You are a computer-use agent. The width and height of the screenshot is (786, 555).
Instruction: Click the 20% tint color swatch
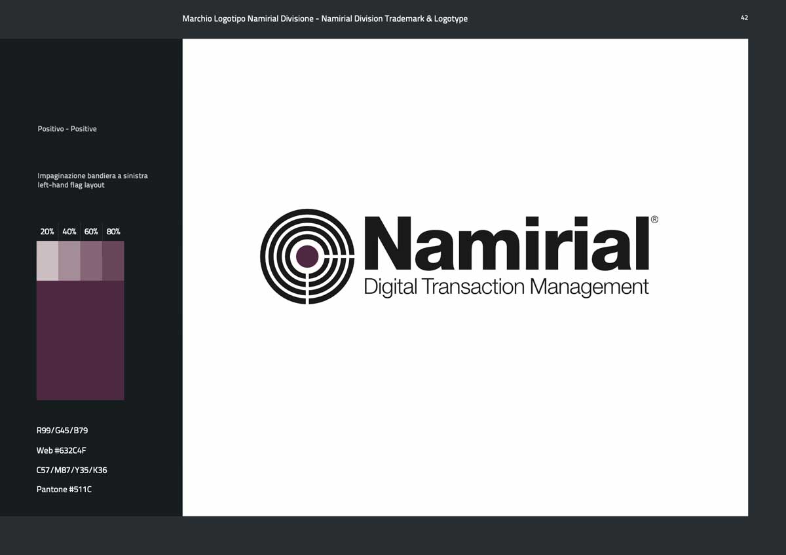click(47, 260)
